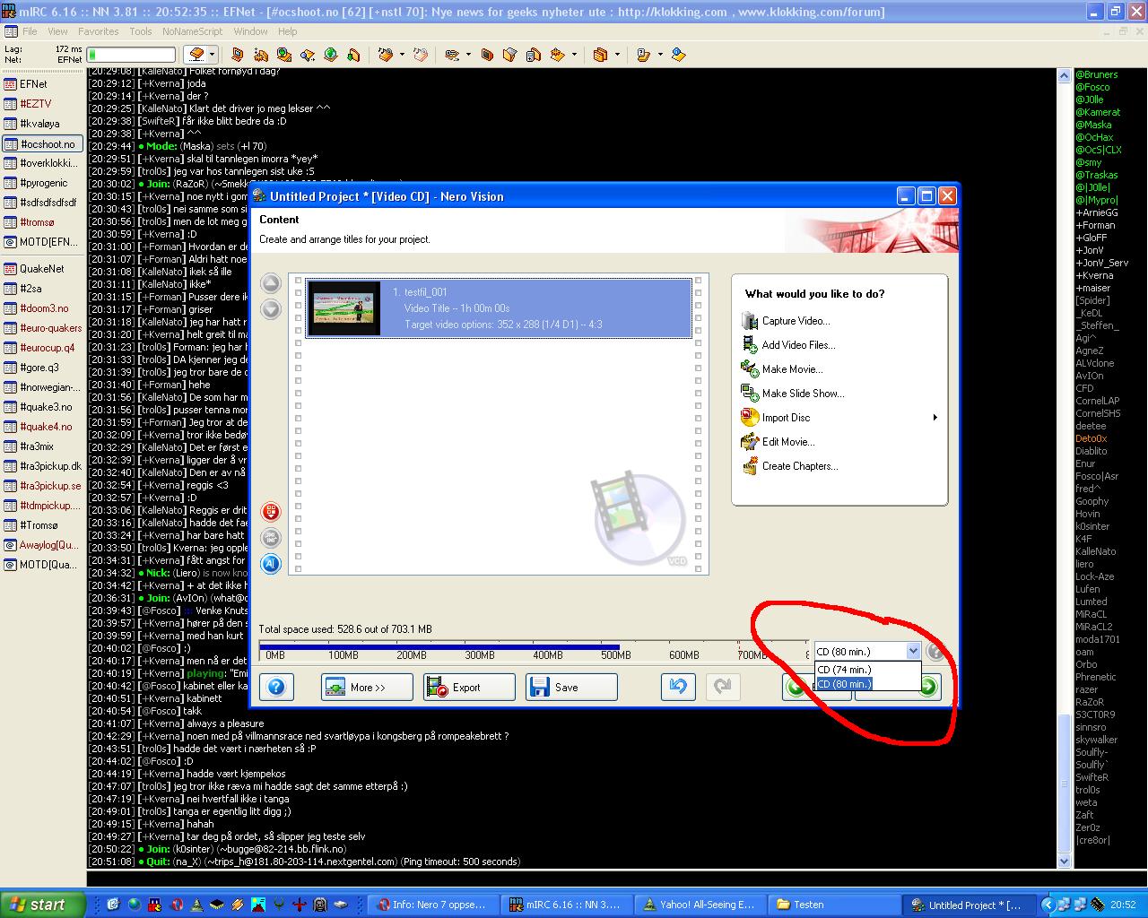Move title up with the up-arrow button
This screenshot has height=918, width=1148.
click(271, 283)
